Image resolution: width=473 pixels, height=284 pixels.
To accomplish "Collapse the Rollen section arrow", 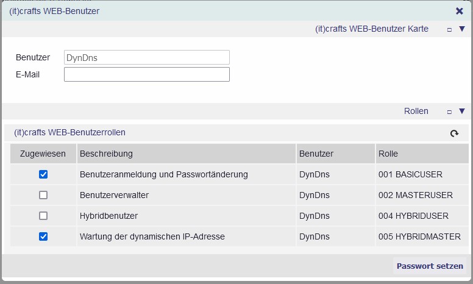I will click(x=462, y=111).
